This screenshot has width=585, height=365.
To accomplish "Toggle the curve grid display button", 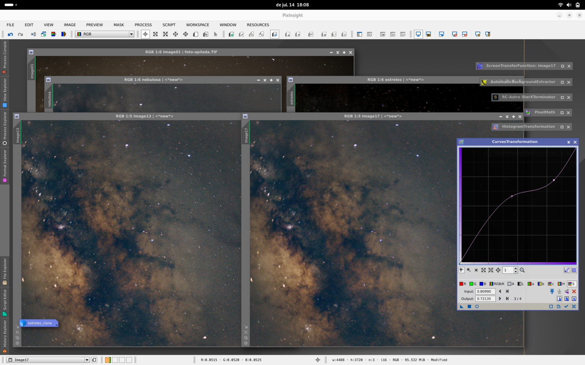I will pyautogui.click(x=574, y=270).
